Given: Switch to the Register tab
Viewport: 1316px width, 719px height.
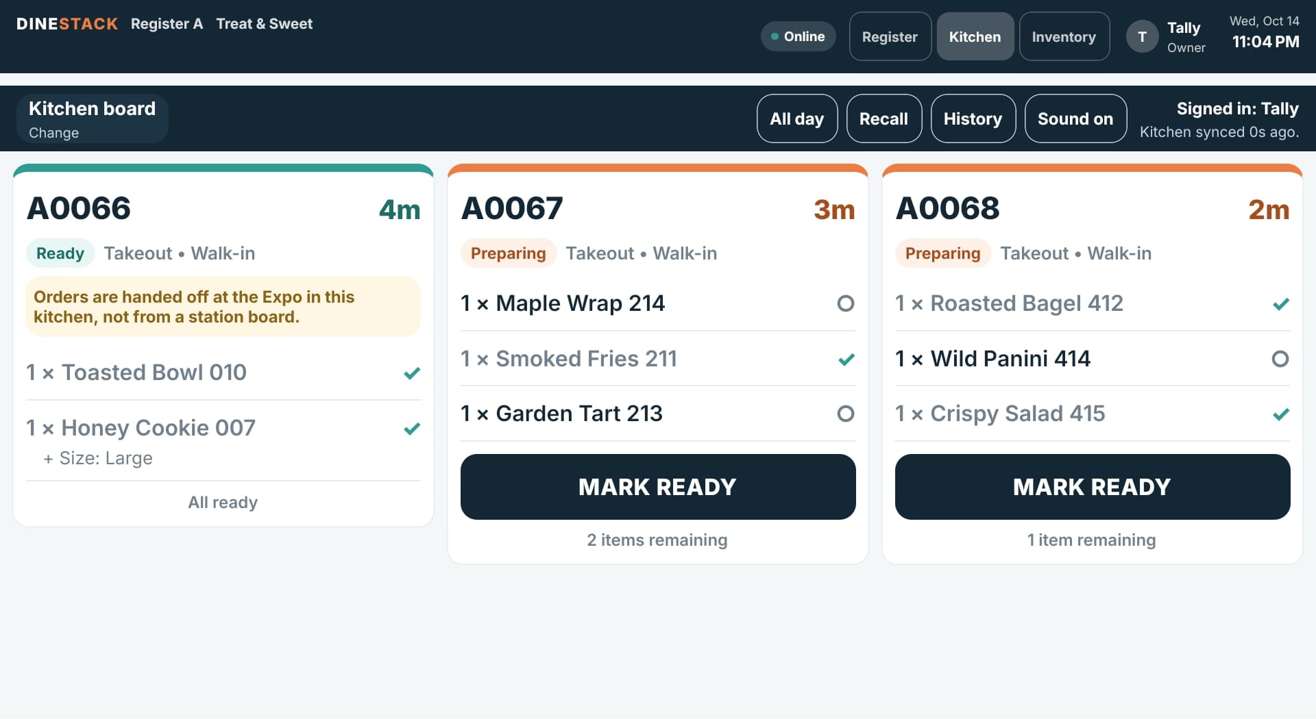Looking at the screenshot, I should click(890, 37).
